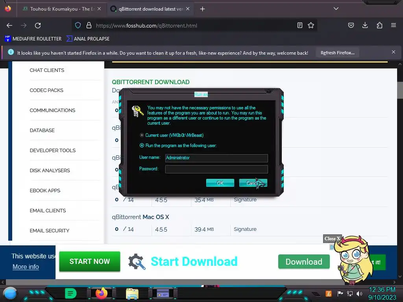Open the COMMUNICATIONS category
The image size is (403, 302).
tap(52, 110)
